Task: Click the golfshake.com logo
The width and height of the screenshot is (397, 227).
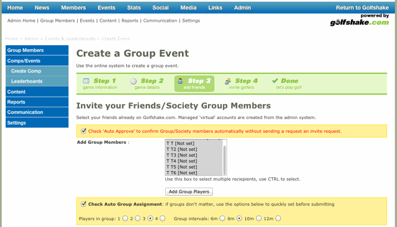Action: click(x=359, y=22)
